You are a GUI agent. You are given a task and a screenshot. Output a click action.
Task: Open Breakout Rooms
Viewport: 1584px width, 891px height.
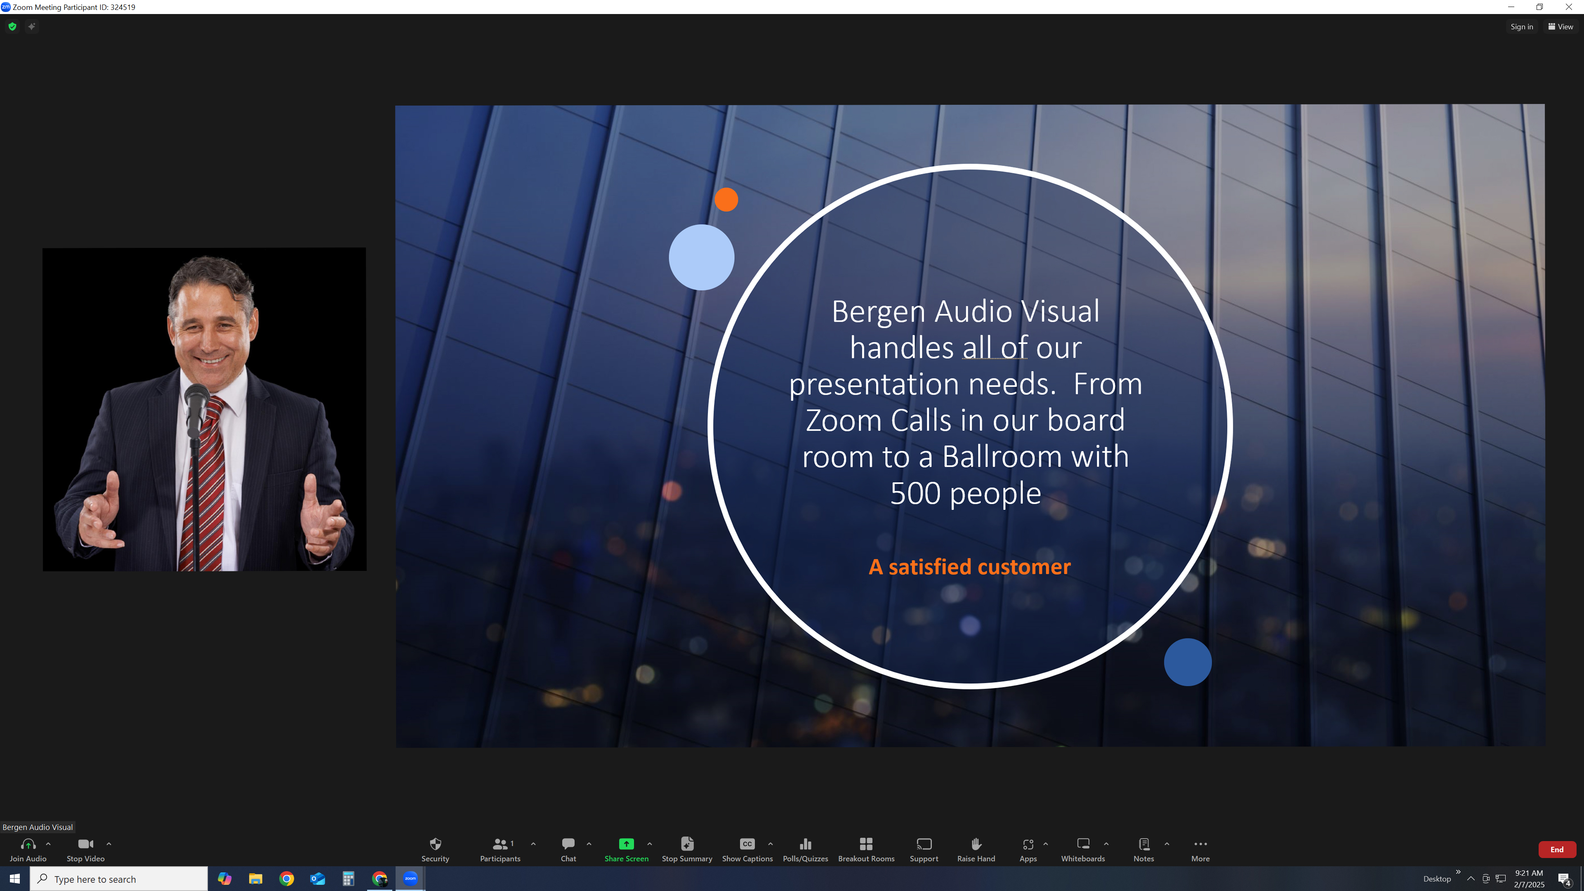[866, 849]
